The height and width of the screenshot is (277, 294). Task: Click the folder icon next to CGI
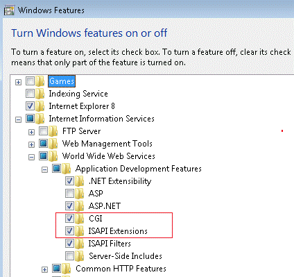pos(80,219)
